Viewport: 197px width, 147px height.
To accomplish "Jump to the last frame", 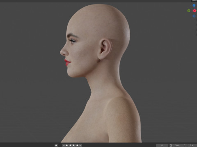I will click(x=80, y=145).
